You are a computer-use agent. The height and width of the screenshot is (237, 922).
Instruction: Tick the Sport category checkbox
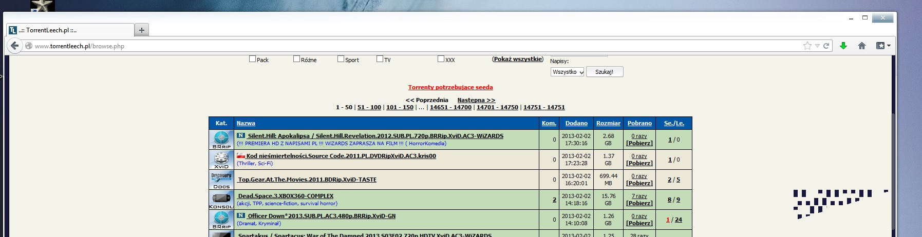[x=341, y=59]
